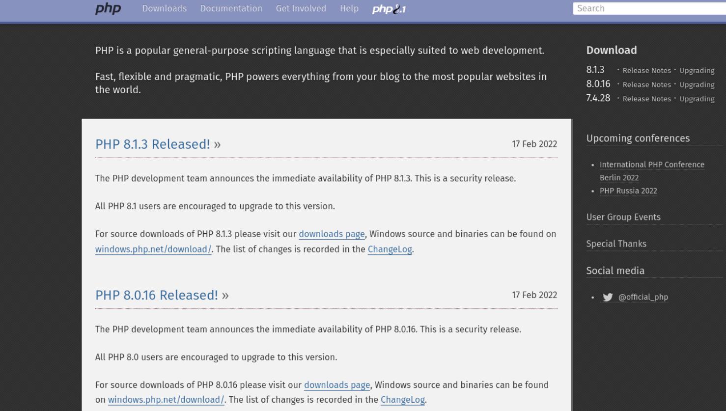Open PHP 8.0.16 Released headline
This screenshot has height=411, width=726.
pyautogui.click(x=157, y=295)
